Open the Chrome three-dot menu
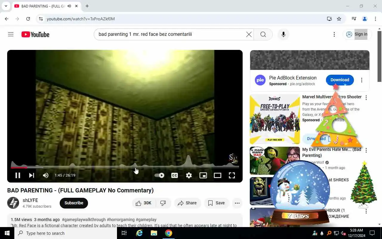Screen dimensions: 382x239 pos(375,19)
